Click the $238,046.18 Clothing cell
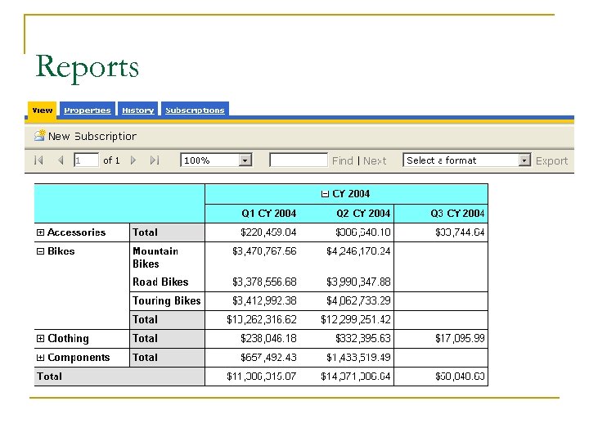 268,338
